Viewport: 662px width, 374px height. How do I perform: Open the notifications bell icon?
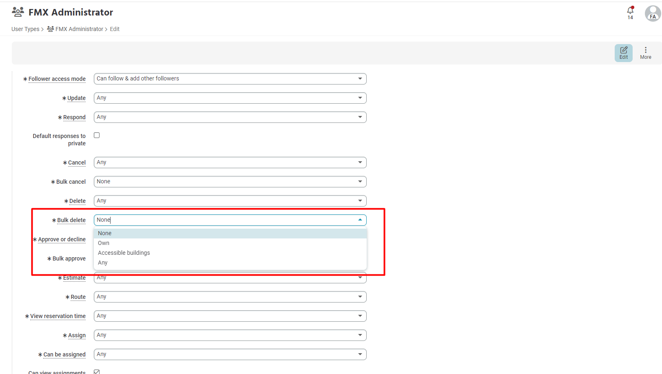pos(630,10)
